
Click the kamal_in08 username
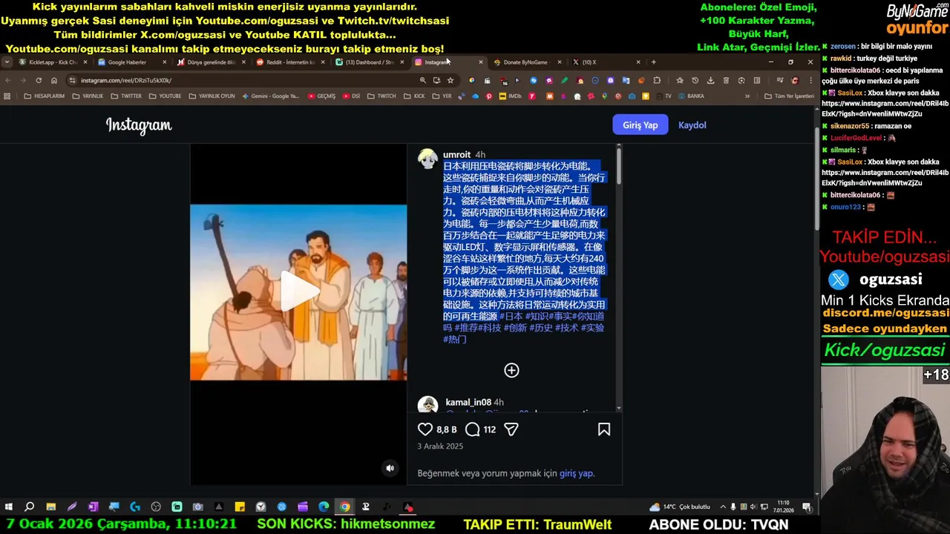click(x=468, y=402)
